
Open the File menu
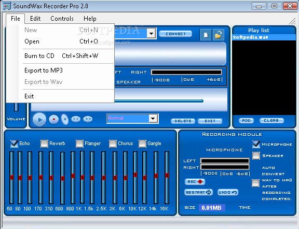[x=16, y=19]
